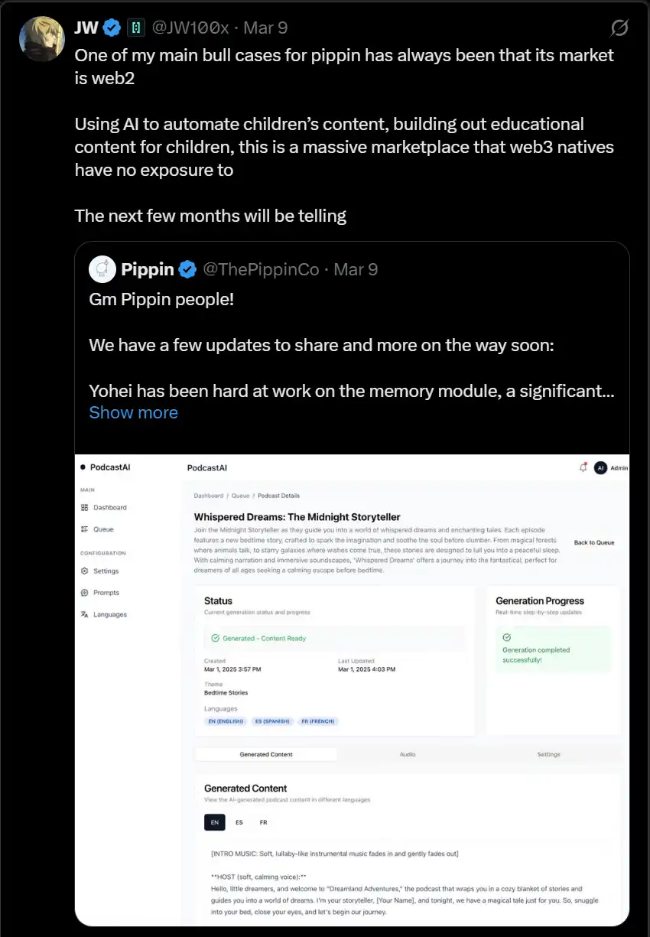Select the EN language toggle

[215, 822]
